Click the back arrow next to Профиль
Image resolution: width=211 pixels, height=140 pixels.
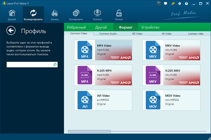point(12,31)
